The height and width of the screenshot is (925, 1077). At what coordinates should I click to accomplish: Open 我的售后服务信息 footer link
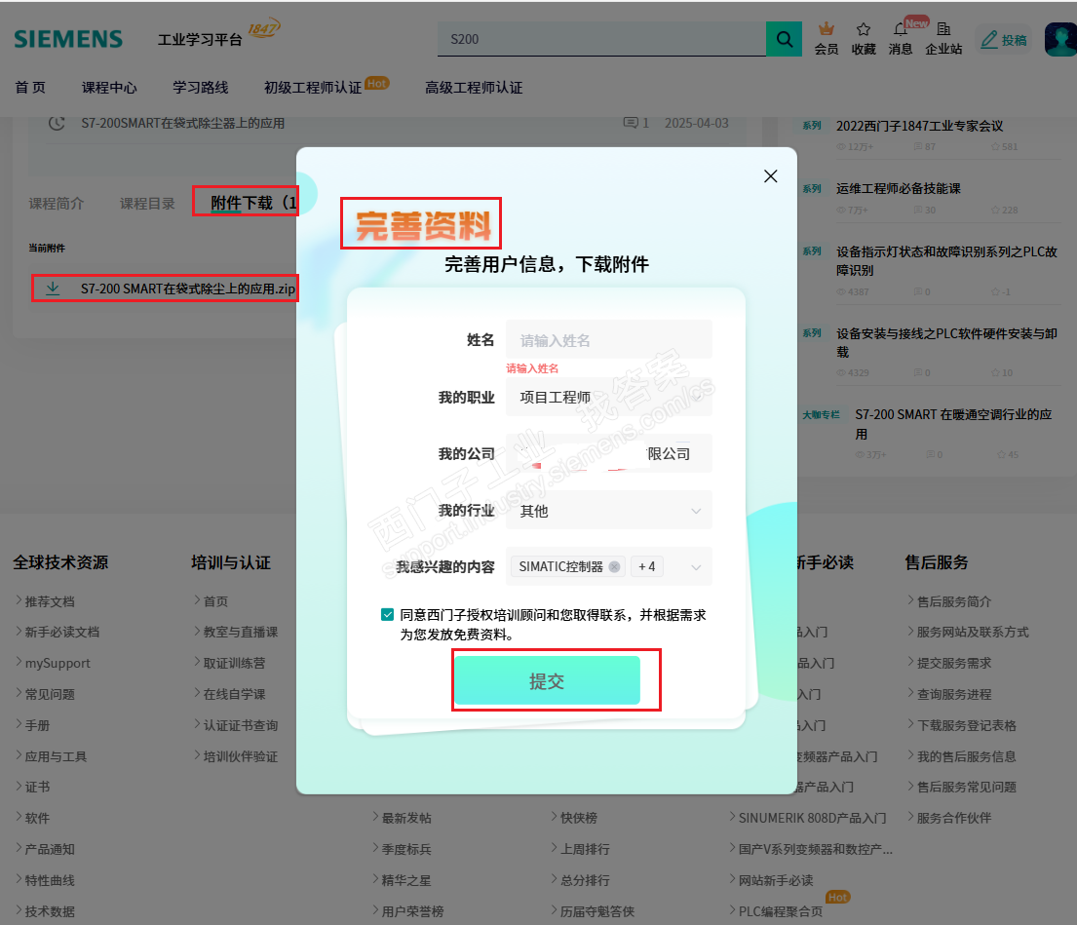tap(967, 756)
